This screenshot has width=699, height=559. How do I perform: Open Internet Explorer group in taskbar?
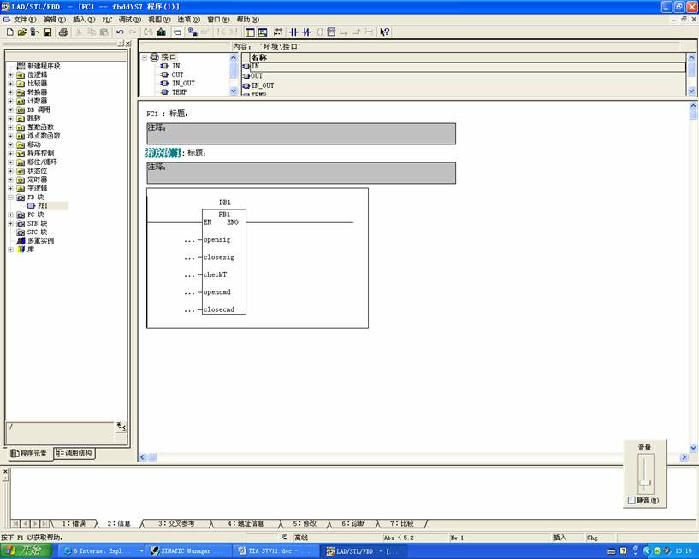pyautogui.click(x=102, y=551)
